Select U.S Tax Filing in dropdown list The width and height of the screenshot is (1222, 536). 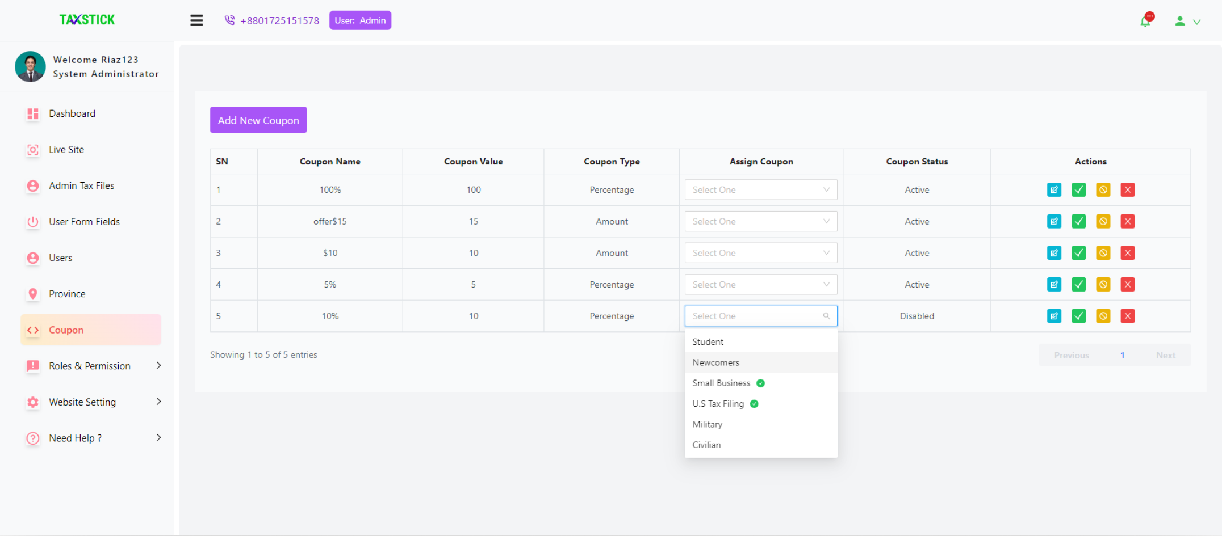coord(718,404)
